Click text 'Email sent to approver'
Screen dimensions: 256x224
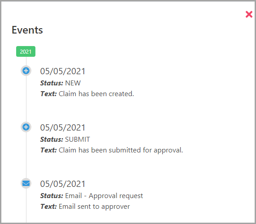coord(94,207)
